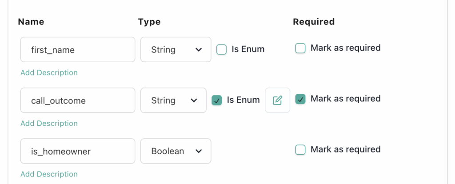The width and height of the screenshot is (455, 184).
Task: Click Add Description under call_outcome
Action: [x=49, y=123]
